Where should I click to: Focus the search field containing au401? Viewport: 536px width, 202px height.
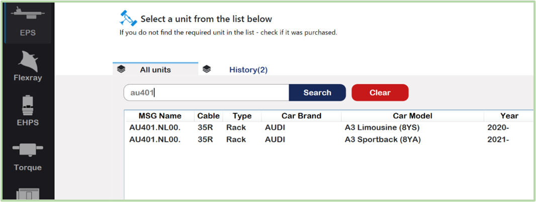pyautogui.click(x=206, y=92)
